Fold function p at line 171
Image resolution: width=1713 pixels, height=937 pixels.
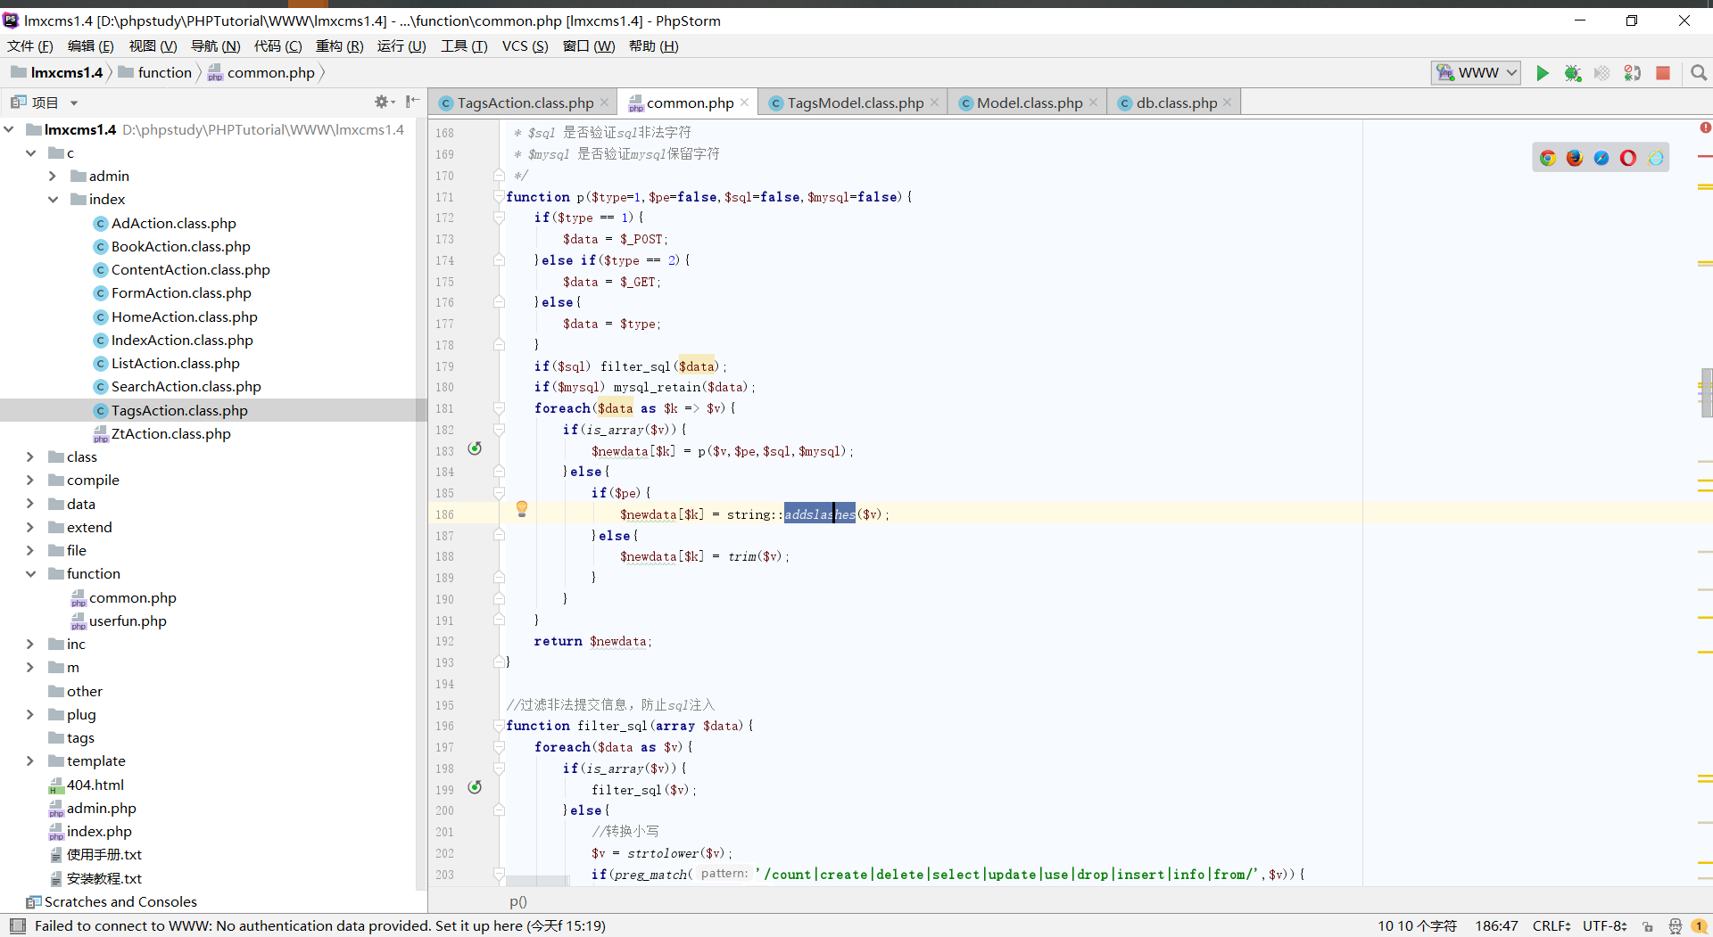tap(500, 197)
